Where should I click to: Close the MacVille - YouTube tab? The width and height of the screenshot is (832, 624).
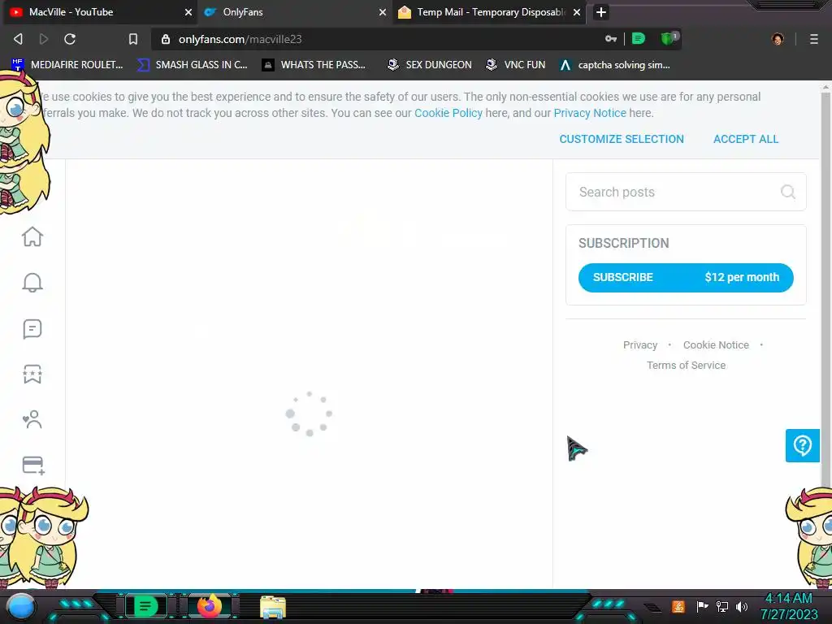pos(188,11)
